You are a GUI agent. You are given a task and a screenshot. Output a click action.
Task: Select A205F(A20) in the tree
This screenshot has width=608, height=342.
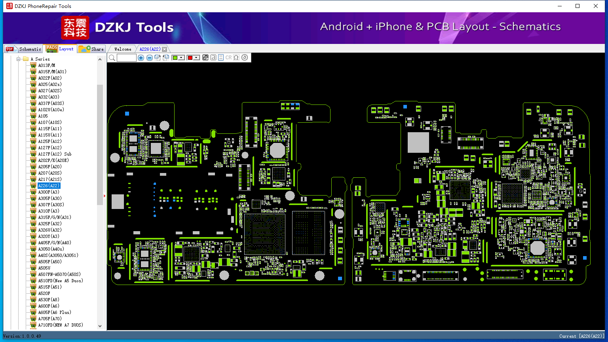pos(50,167)
